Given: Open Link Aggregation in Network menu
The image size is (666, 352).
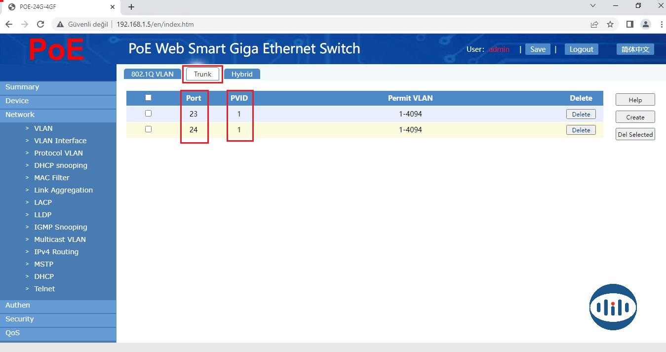Looking at the screenshot, I should (63, 190).
